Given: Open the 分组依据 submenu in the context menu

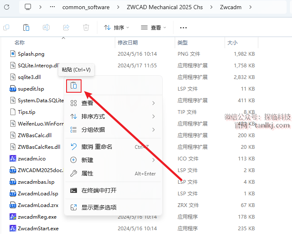Looking at the screenshot, I should click(113, 130).
